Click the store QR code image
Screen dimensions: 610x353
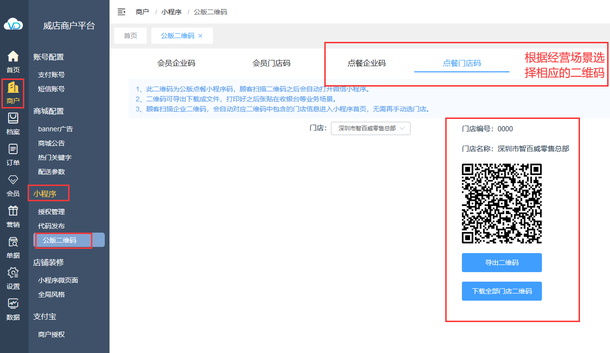click(501, 204)
